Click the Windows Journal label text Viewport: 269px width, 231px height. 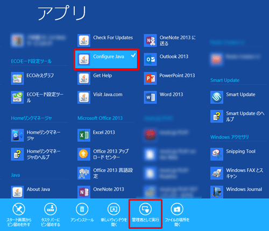click(244, 189)
